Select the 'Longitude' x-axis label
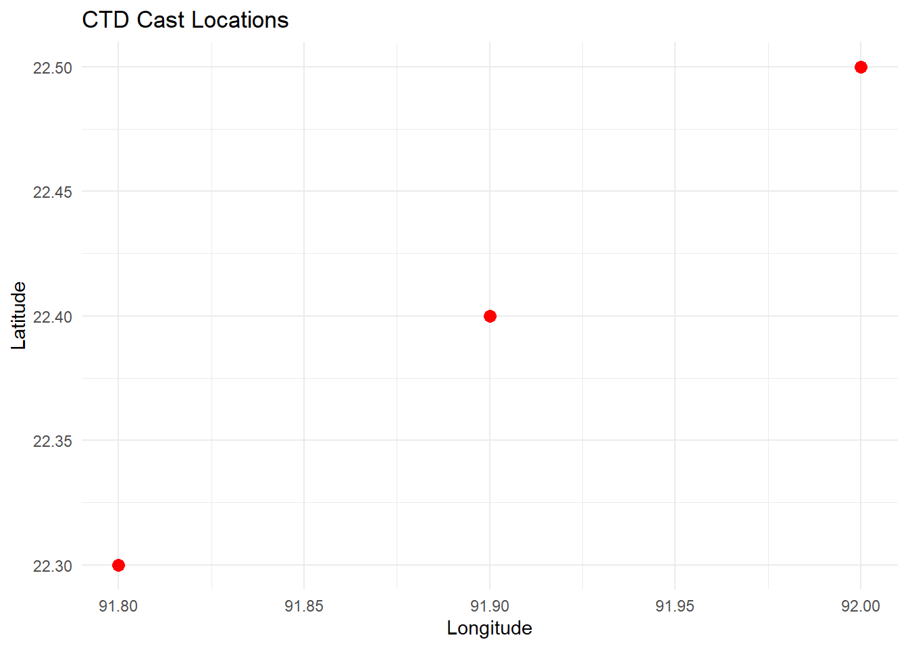The width and height of the screenshot is (908, 648). (x=489, y=628)
